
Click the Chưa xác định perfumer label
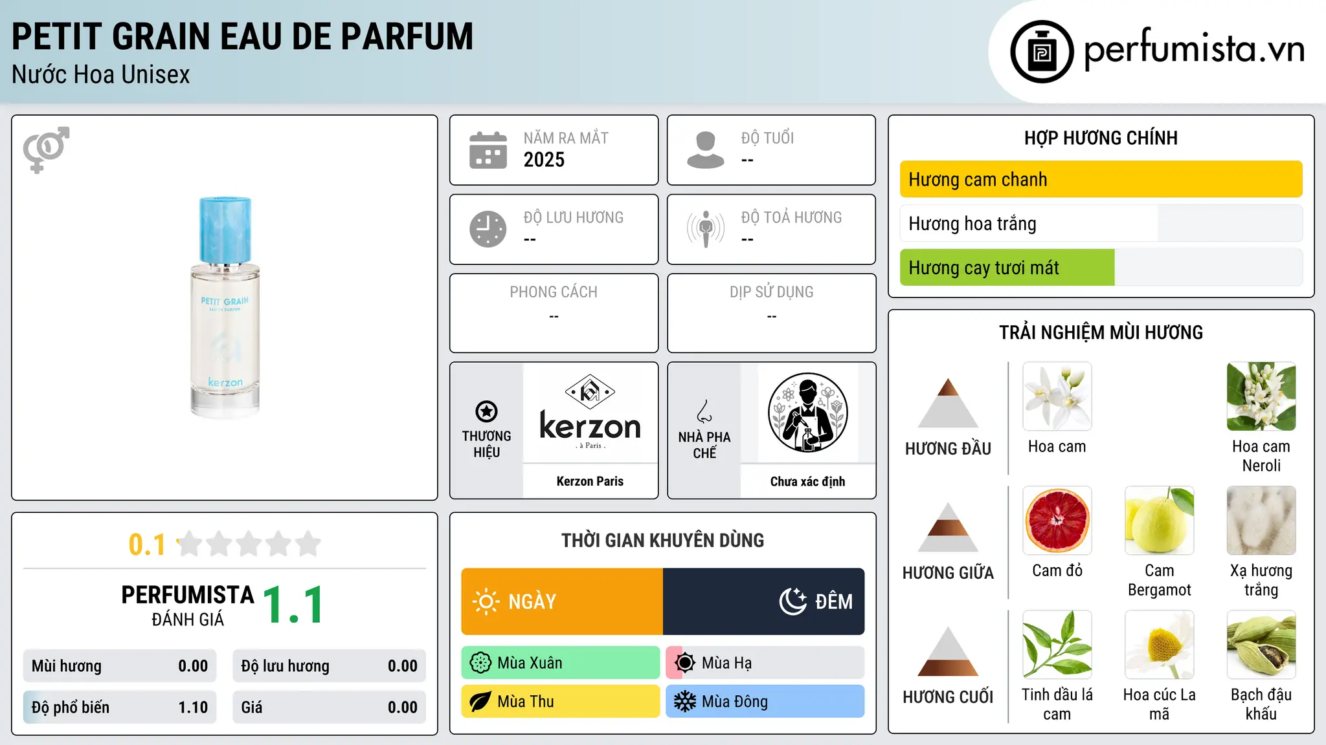pos(807,481)
